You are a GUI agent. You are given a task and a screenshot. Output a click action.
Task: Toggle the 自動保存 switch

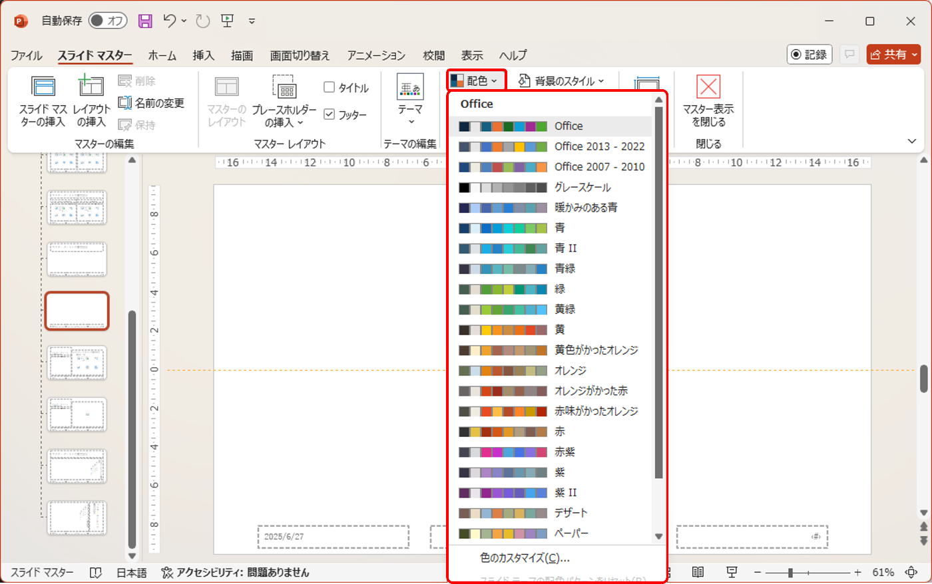point(108,21)
